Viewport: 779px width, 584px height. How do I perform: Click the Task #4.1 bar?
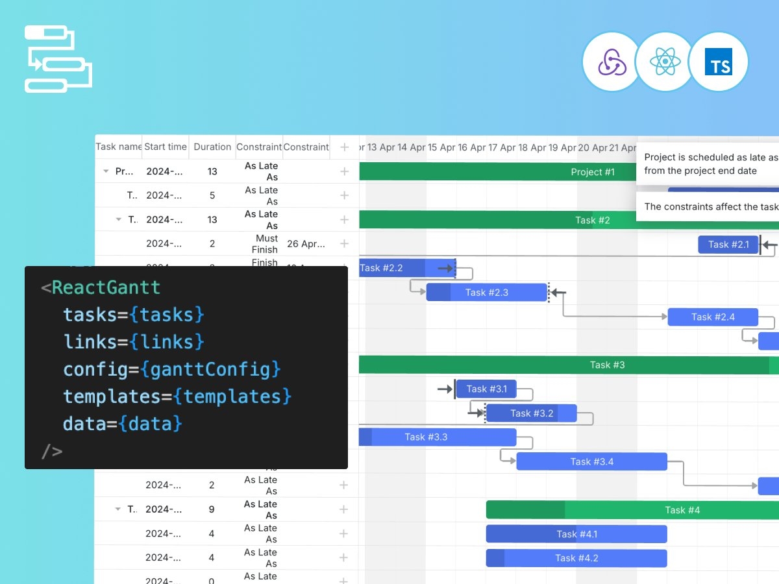(576, 534)
